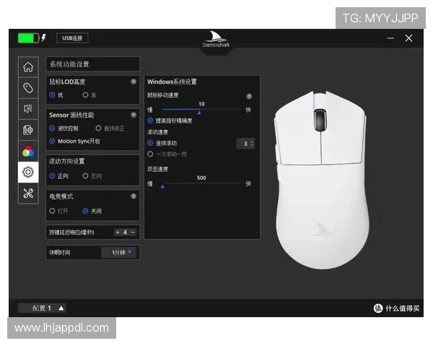Open the mouse button settings sidebar icon

pos(28,88)
